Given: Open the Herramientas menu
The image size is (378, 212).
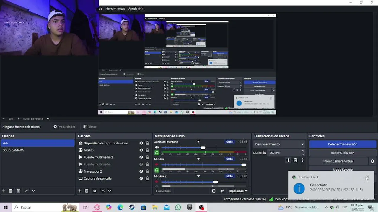Looking at the screenshot, I should point(115,9).
